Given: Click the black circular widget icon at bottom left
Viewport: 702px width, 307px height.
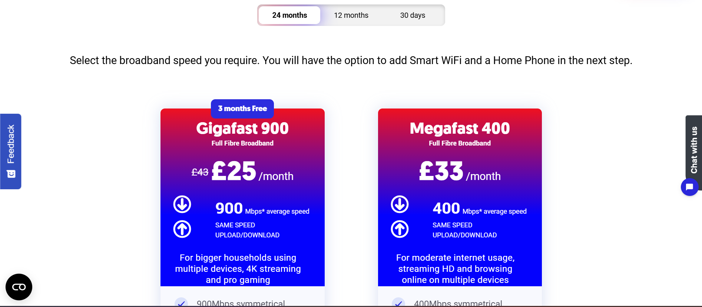Looking at the screenshot, I should (x=19, y=287).
